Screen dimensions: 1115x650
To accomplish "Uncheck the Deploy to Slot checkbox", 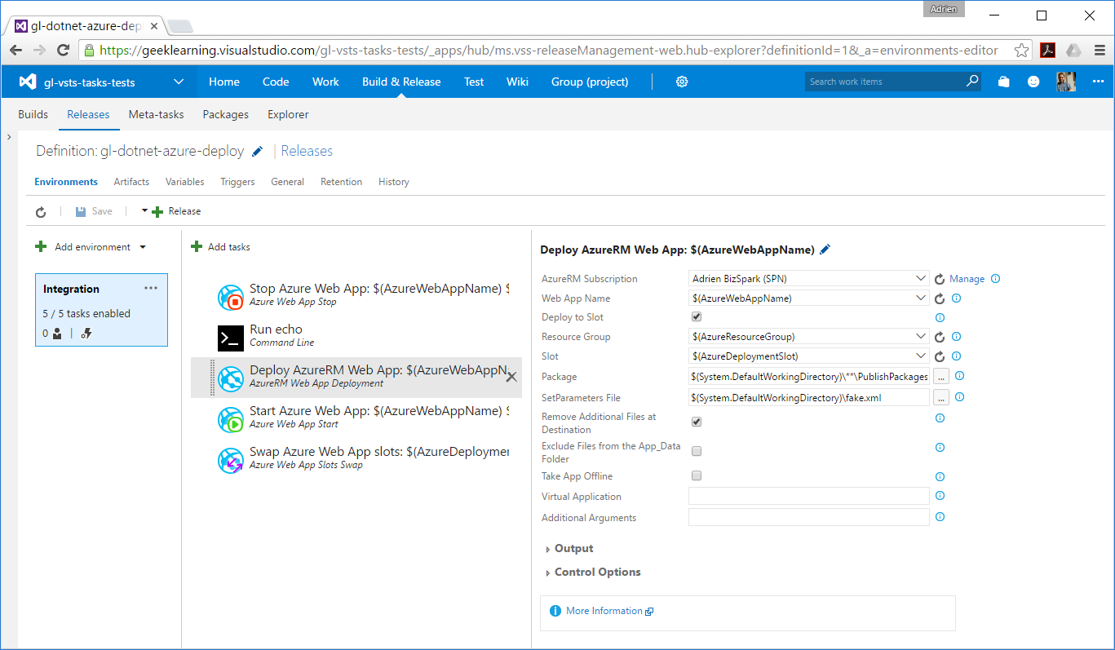I will pos(697,316).
